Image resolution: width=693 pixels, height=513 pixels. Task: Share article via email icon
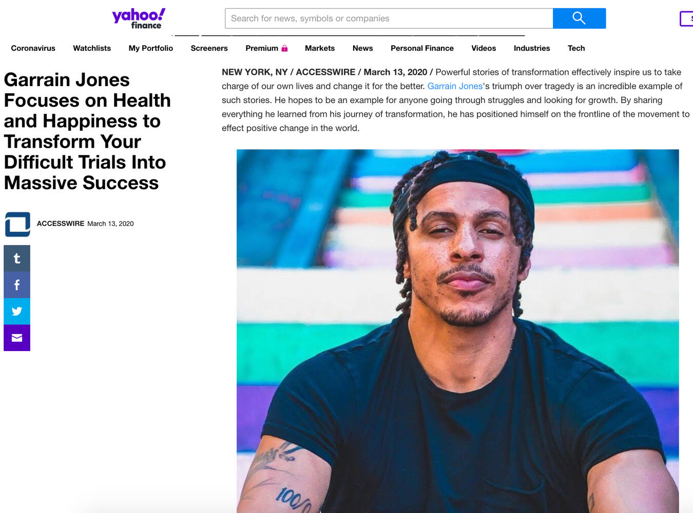[17, 338]
